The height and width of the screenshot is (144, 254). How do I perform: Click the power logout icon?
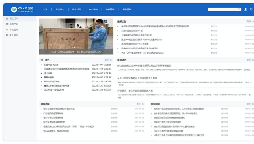coord(251,10)
